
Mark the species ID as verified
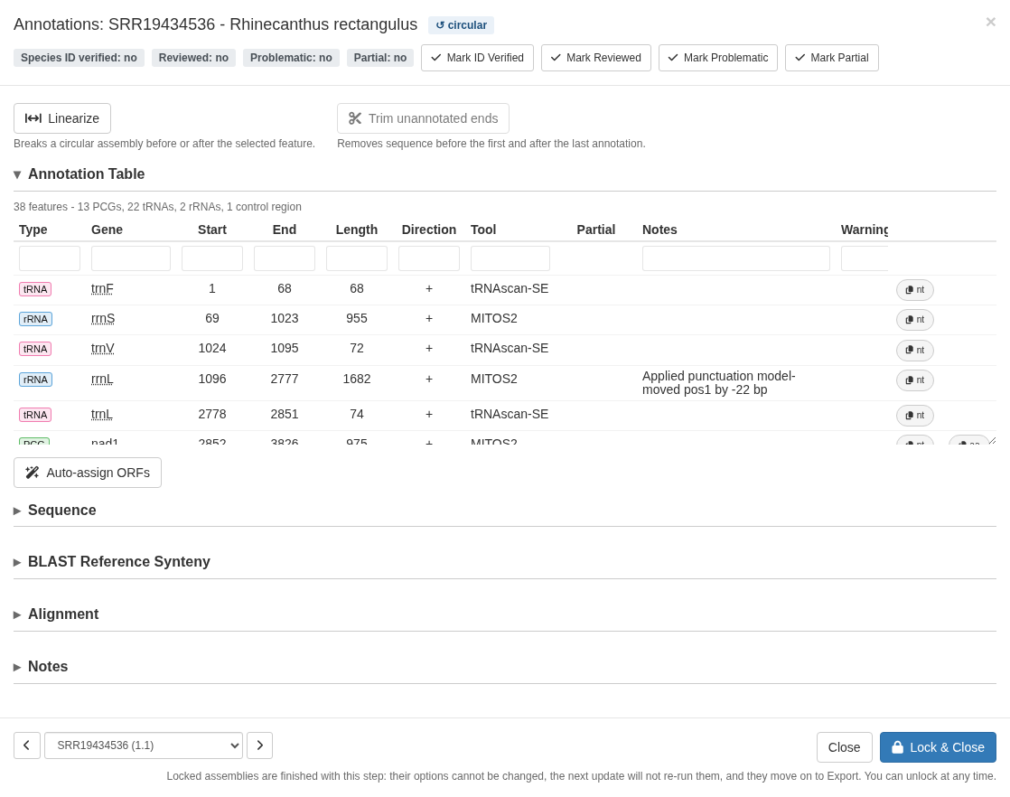tap(477, 58)
